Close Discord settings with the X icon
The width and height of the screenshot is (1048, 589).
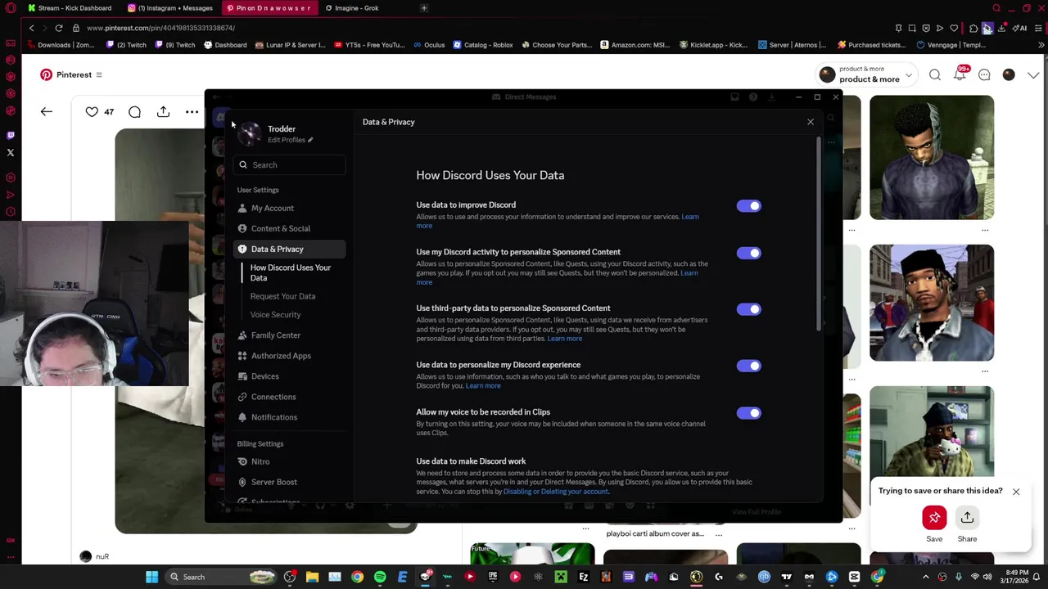tap(811, 122)
